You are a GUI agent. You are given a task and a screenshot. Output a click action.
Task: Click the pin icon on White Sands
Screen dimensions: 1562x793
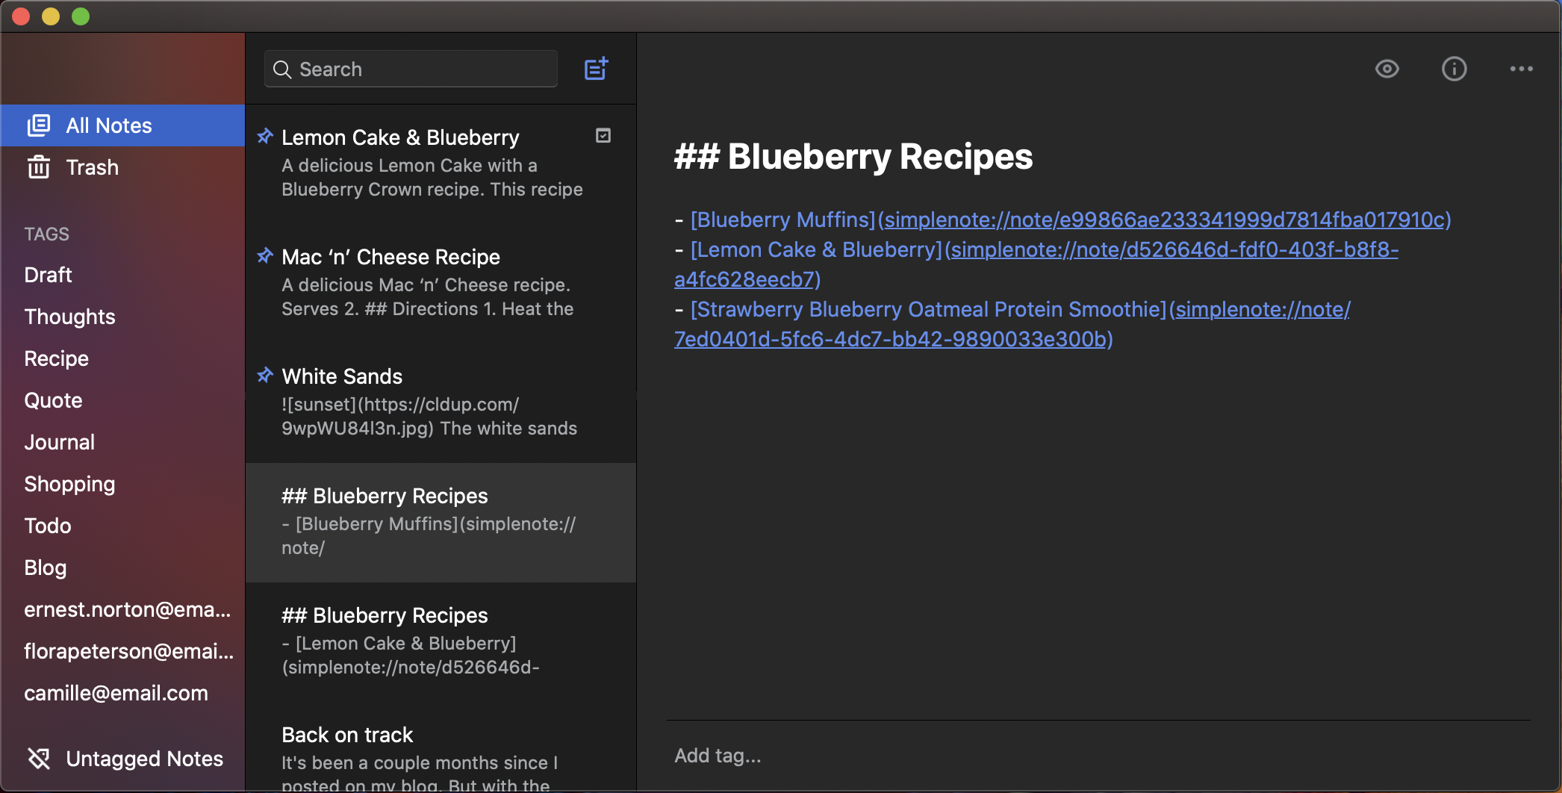[x=265, y=375]
